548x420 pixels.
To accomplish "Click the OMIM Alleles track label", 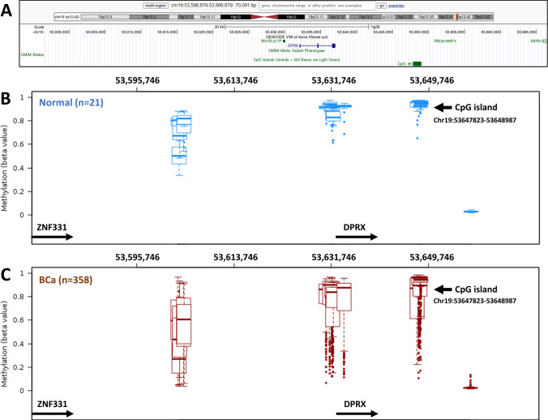I will click(32, 55).
